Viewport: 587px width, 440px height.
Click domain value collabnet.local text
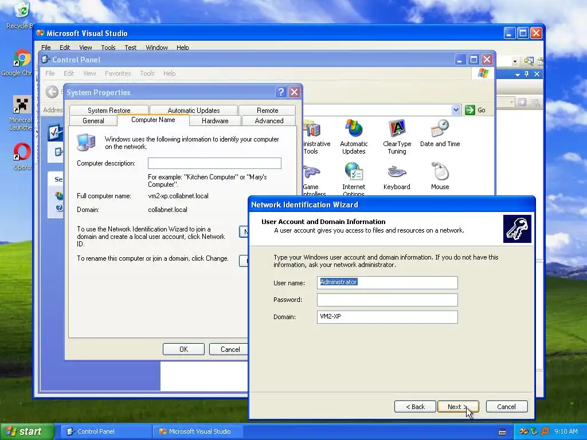tap(168, 210)
